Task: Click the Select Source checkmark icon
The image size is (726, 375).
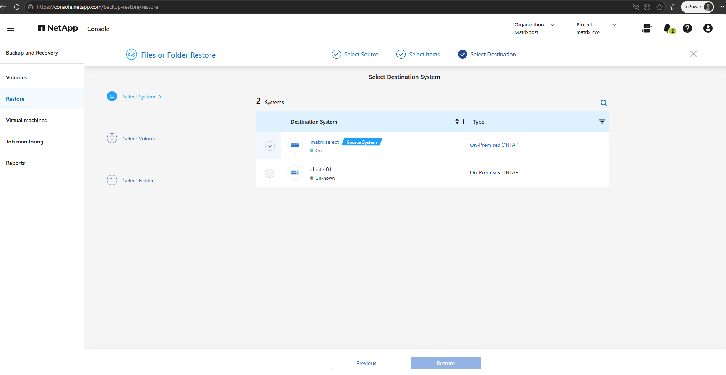Action: tap(336, 54)
